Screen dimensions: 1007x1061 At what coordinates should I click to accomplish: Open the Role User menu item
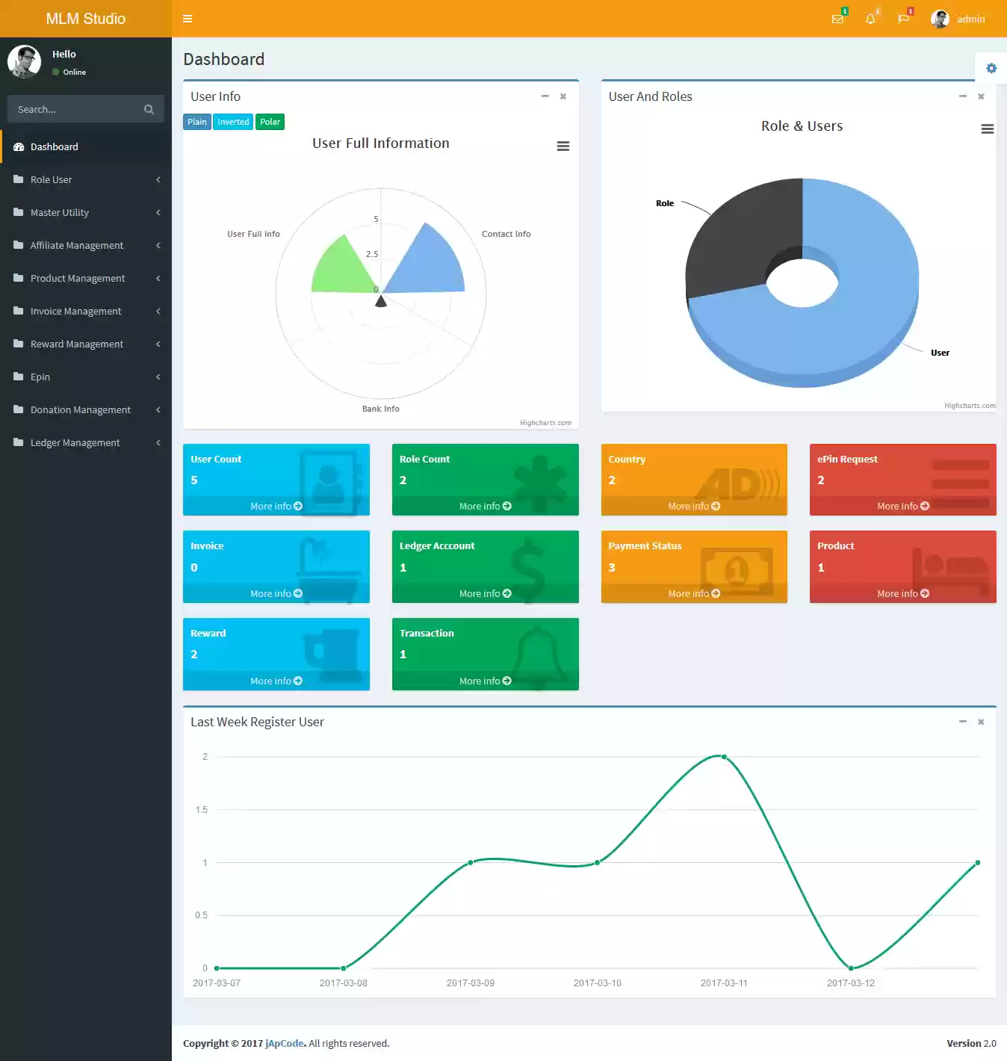click(51, 179)
